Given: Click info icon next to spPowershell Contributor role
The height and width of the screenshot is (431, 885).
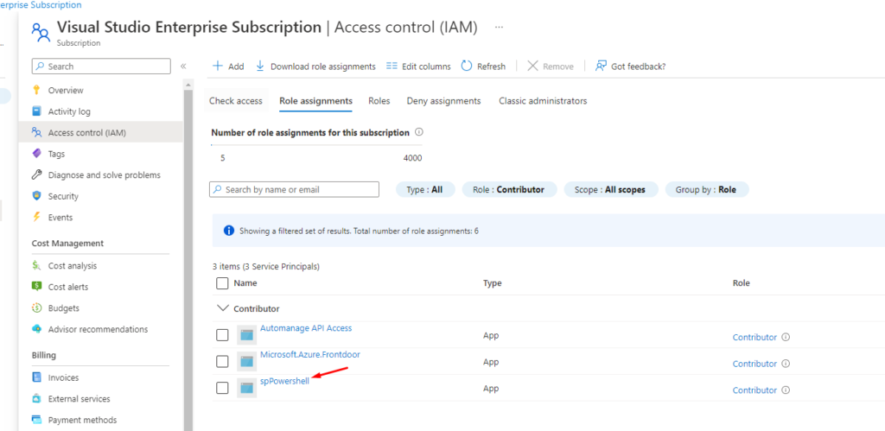Looking at the screenshot, I should click(786, 390).
